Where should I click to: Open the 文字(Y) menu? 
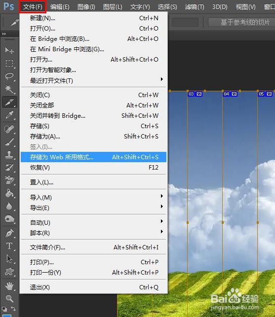click(140, 7)
